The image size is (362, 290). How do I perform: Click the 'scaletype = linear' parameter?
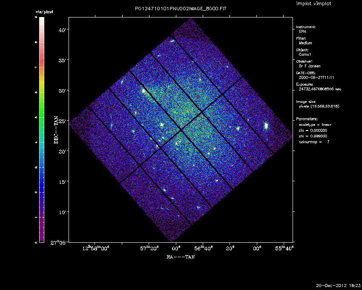tap(315, 125)
